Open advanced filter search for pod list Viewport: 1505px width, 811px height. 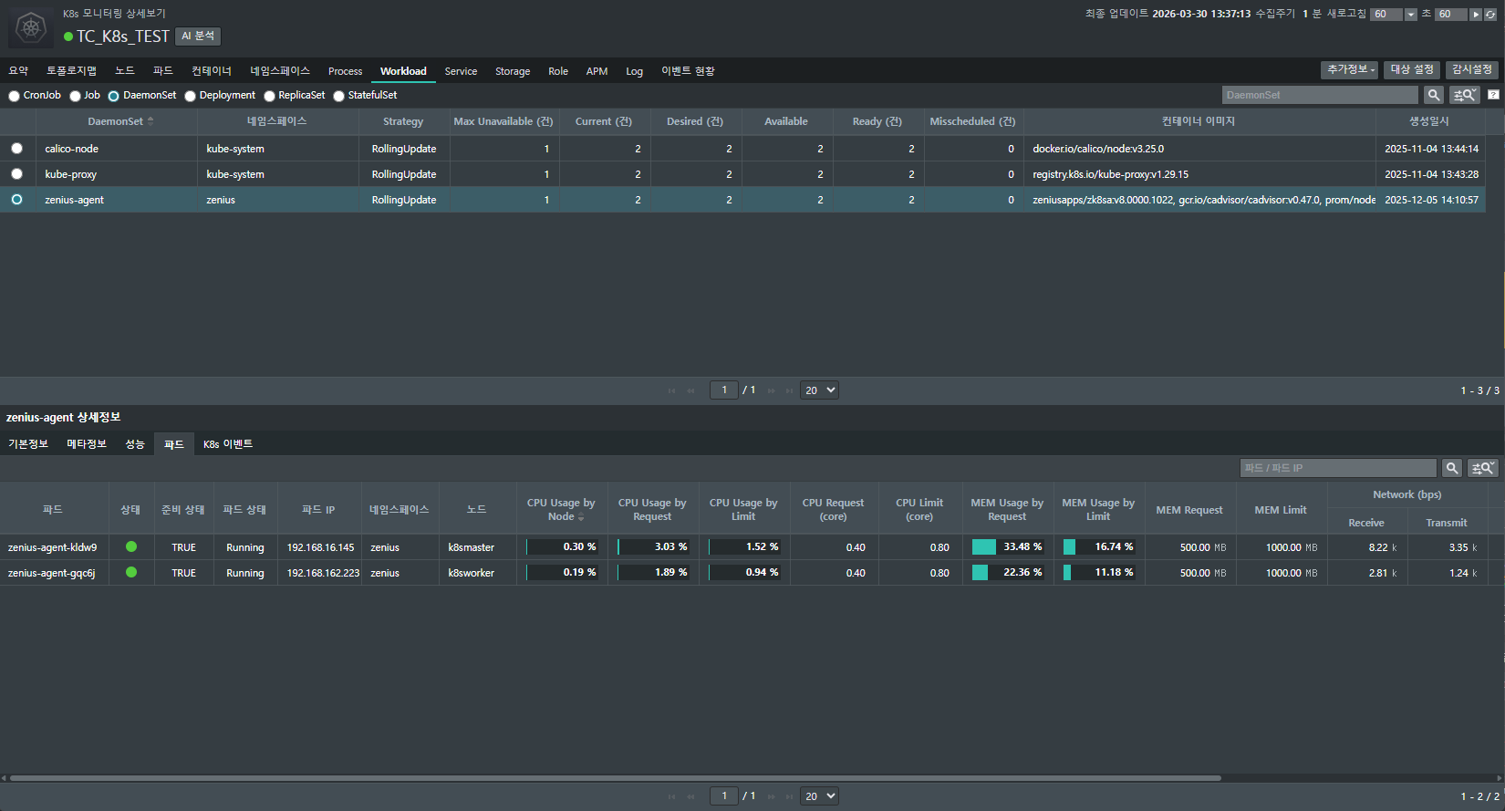(1483, 468)
